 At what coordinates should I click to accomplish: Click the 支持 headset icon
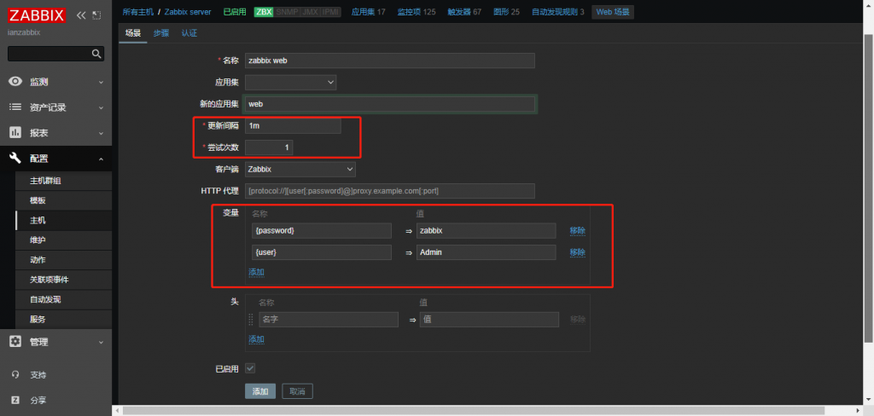click(x=15, y=375)
